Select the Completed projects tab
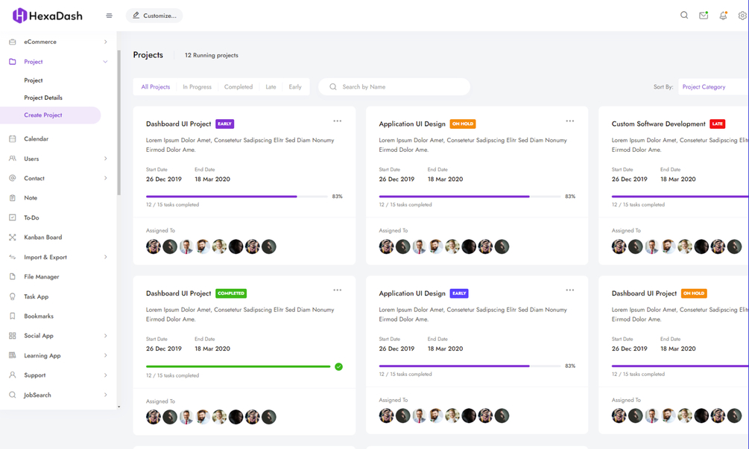The height and width of the screenshot is (449, 749). point(238,87)
